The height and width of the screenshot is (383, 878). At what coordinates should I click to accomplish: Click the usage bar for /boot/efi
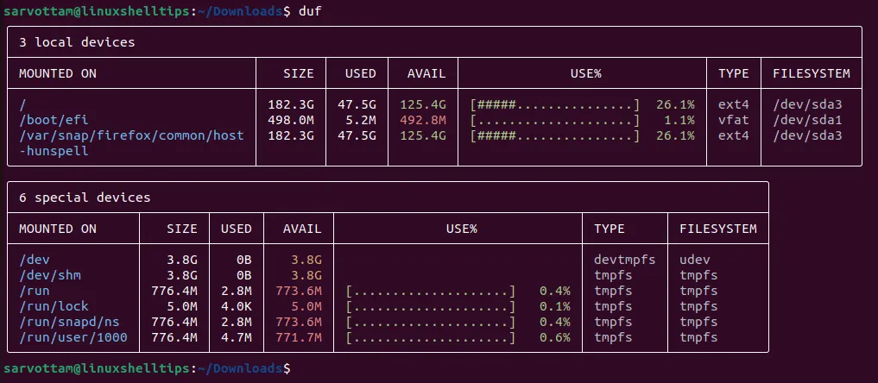pos(555,120)
